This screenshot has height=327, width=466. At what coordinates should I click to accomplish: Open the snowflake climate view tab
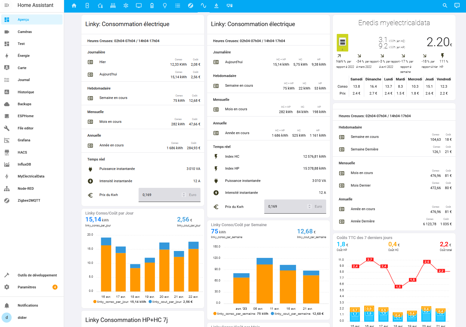tap(126, 6)
